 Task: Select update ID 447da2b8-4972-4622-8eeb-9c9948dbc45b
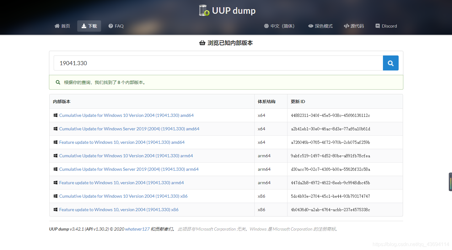pos(331,183)
